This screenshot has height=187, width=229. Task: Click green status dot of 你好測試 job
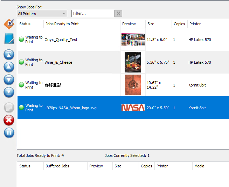coord(21,85)
